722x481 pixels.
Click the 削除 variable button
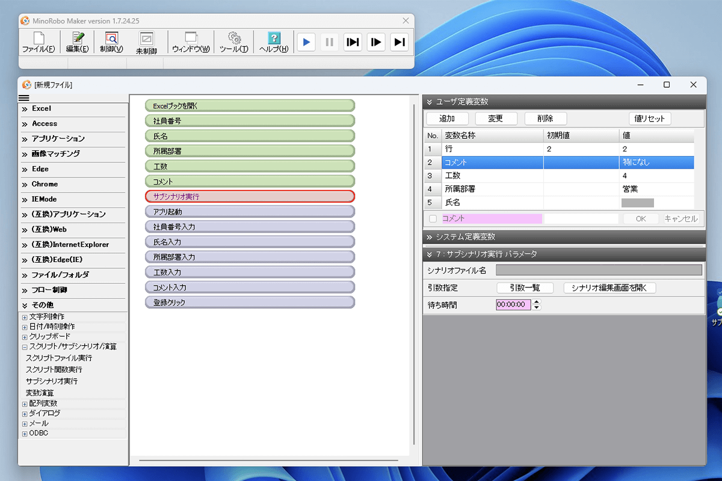(545, 118)
